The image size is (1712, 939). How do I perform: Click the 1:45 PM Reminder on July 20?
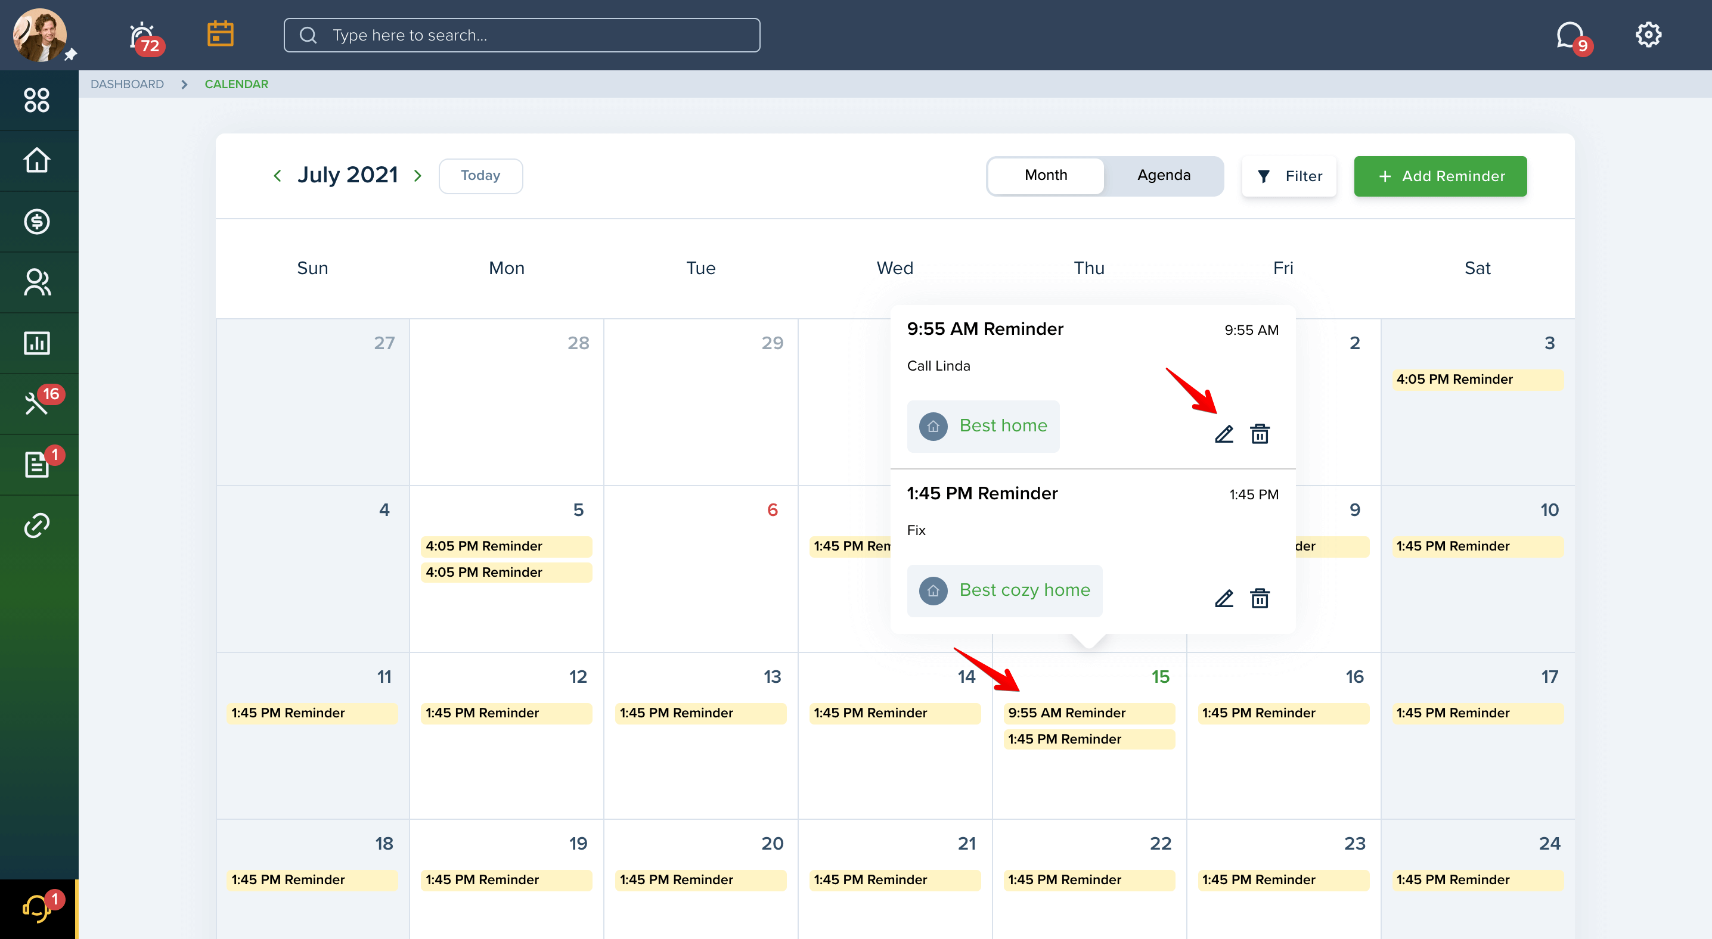point(700,880)
